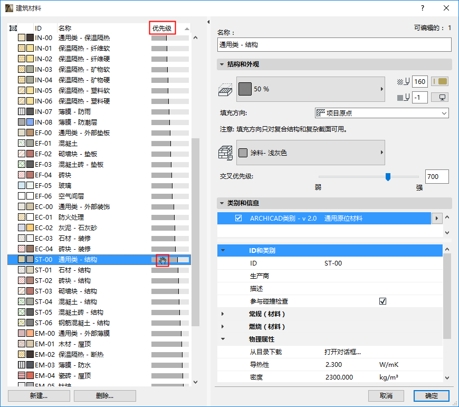This screenshot has height=407, width=459.
Task: Collapse the 类别和信息 section
Action: [222, 203]
